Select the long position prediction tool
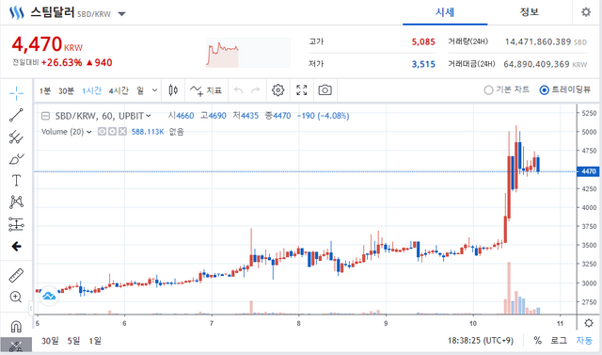This screenshot has width=602, height=355. pyautogui.click(x=16, y=224)
